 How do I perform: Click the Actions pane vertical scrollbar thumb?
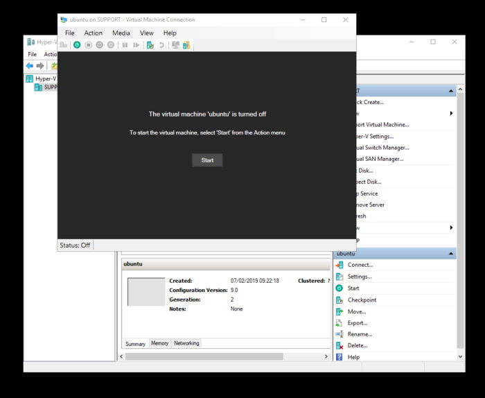tap(460, 220)
